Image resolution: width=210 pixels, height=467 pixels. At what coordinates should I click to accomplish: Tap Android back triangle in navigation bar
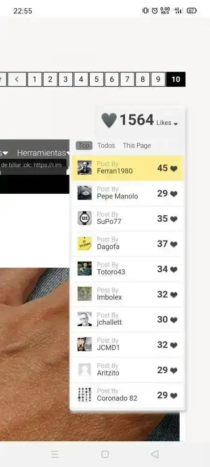[154, 454]
